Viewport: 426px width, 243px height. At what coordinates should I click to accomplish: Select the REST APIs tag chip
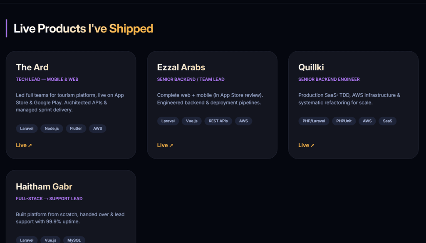[218, 121]
